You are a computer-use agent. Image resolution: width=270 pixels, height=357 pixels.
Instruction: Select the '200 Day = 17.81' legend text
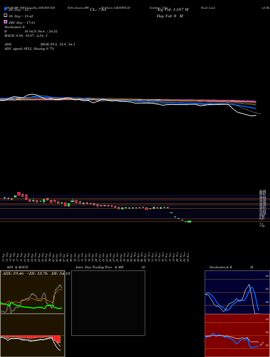[x=22, y=23]
